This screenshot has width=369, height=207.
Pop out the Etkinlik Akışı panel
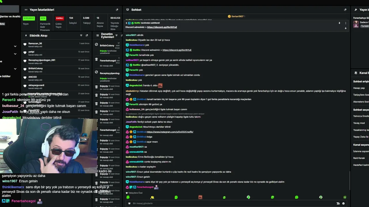click(87, 35)
